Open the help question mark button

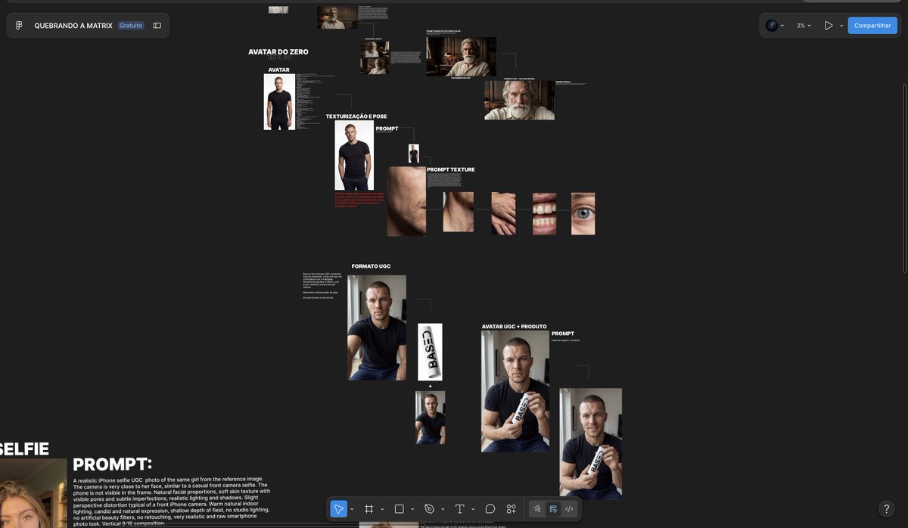click(887, 509)
